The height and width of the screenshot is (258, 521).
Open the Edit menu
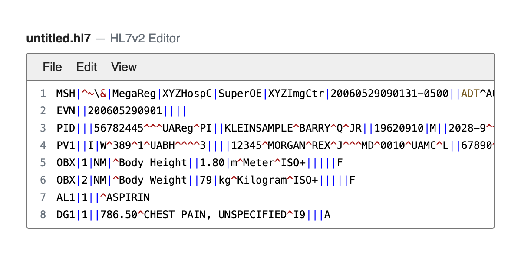pos(86,67)
